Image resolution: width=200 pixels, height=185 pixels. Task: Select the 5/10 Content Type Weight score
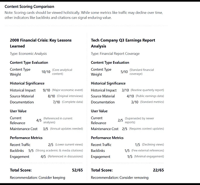point(124,72)
